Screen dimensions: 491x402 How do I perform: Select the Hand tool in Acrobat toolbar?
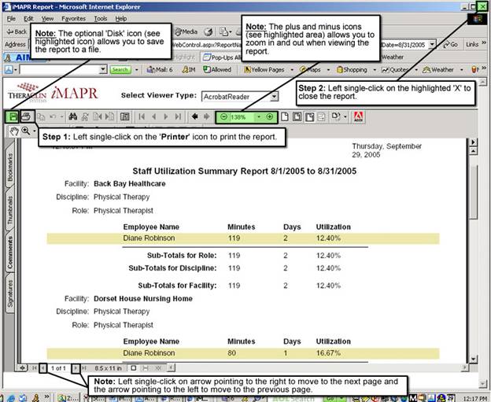click(x=13, y=131)
